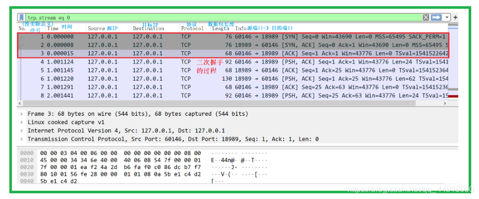Image resolution: width=479 pixels, height=199 pixels.
Task: Click hex offset 0000 row bytes
Action: (120, 153)
